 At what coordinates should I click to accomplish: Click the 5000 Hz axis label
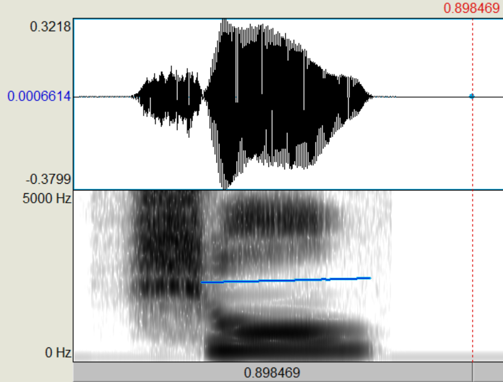click(x=46, y=199)
